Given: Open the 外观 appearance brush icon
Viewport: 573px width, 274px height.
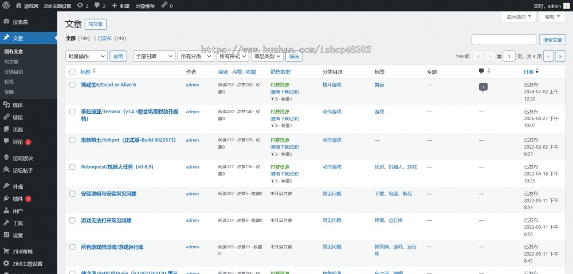Looking at the screenshot, I should click(6, 186).
